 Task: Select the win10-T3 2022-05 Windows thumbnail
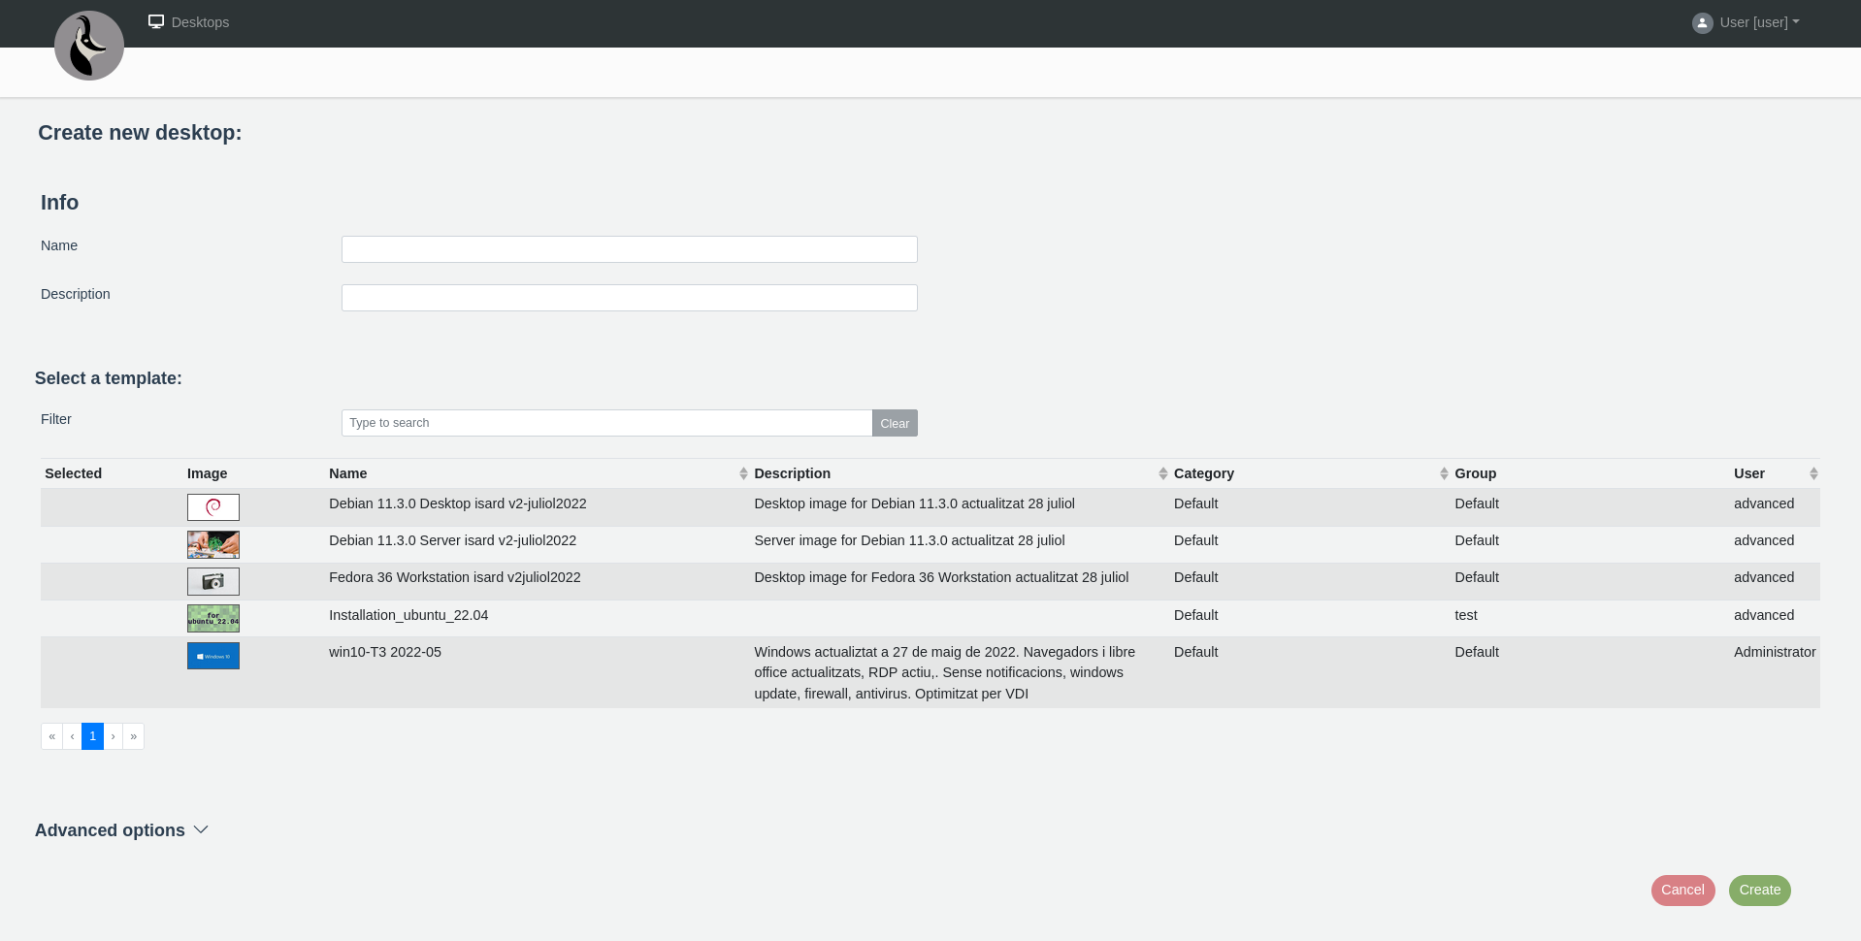pyautogui.click(x=213, y=656)
